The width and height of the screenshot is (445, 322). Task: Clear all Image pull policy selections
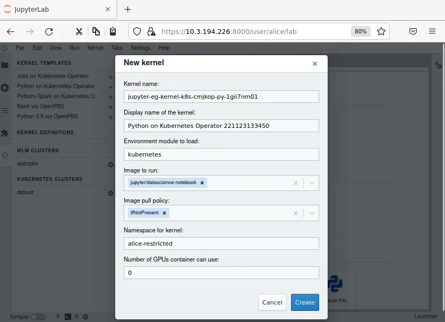(296, 213)
